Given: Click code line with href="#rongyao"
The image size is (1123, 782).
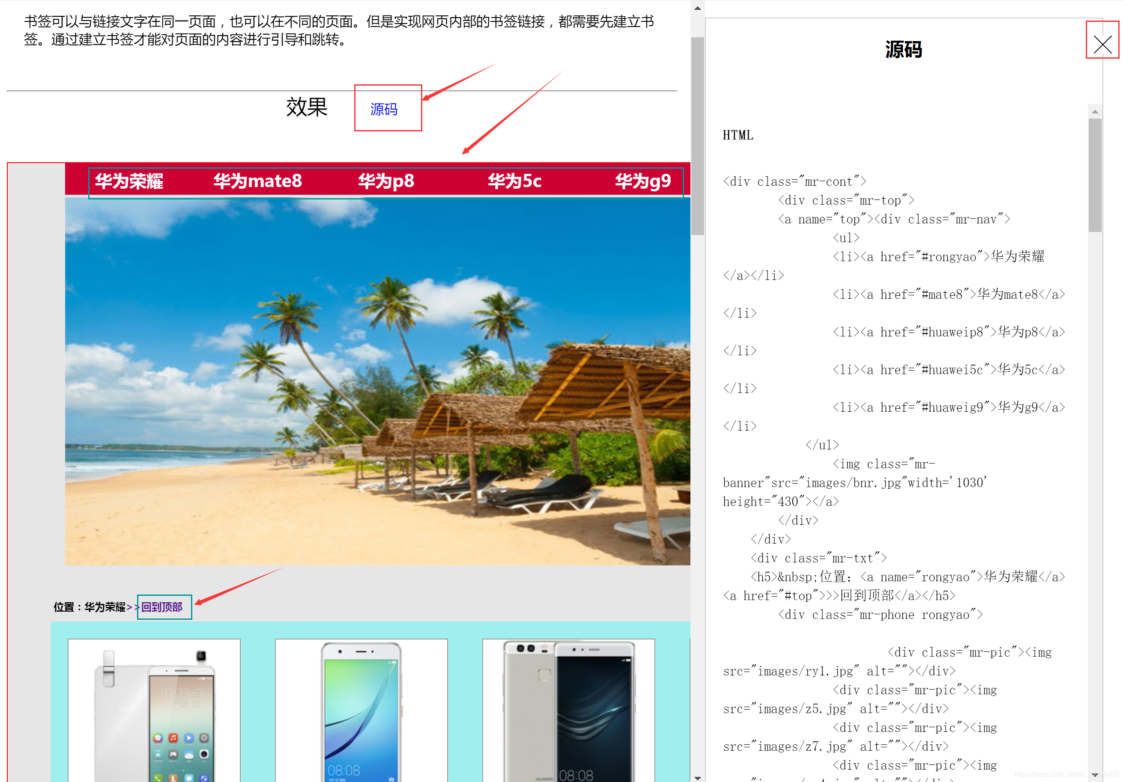Looking at the screenshot, I should coord(938,256).
